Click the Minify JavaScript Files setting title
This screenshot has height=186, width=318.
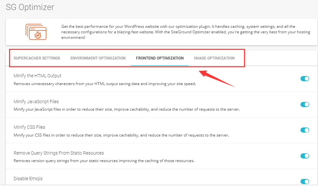36,102
